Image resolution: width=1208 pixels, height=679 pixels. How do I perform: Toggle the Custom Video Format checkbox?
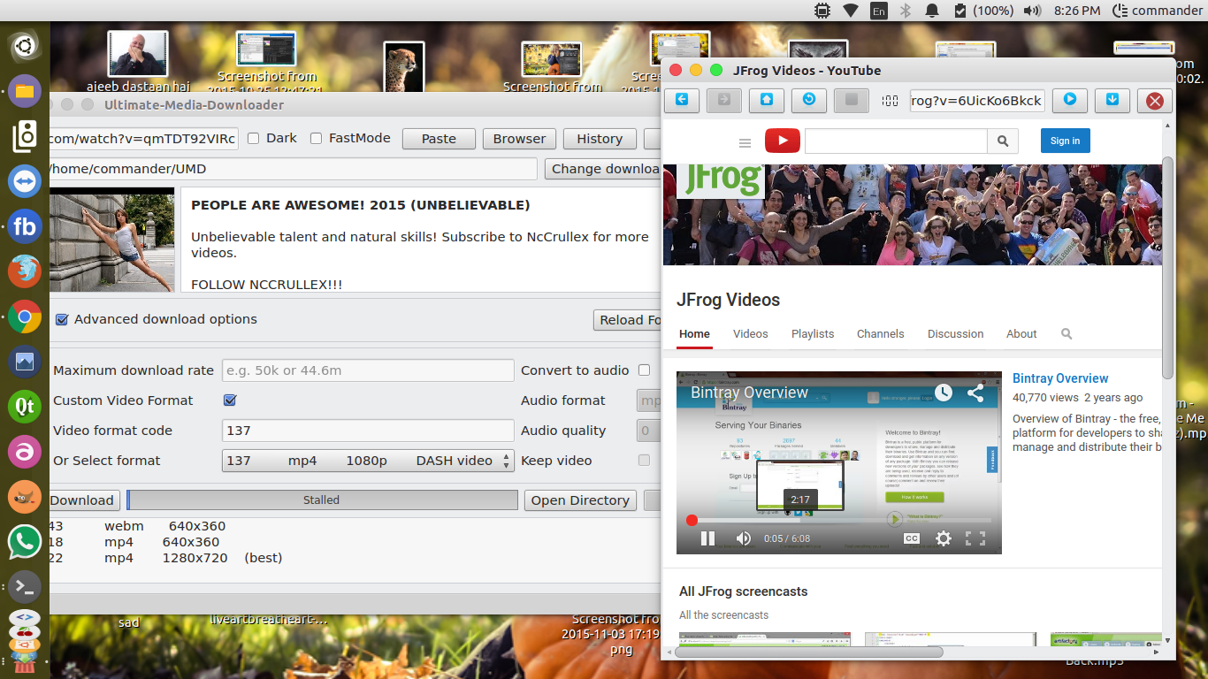[230, 401]
